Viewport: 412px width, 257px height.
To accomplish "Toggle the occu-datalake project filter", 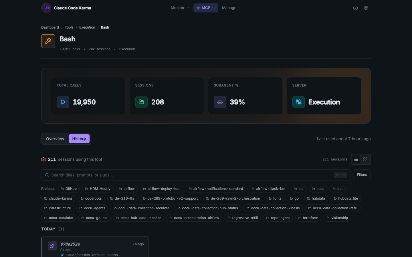I will [x=58, y=218].
